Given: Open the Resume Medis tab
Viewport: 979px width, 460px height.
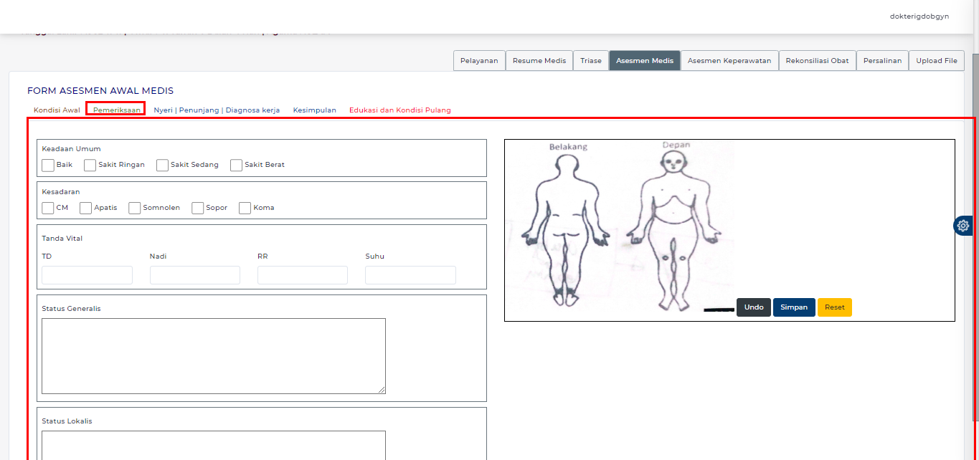Looking at the screenshot, I should click(539, 60).
